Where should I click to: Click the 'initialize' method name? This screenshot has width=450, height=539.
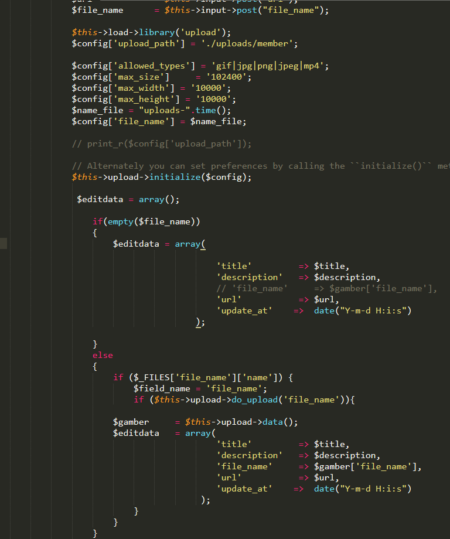click(x=175, y=177)
